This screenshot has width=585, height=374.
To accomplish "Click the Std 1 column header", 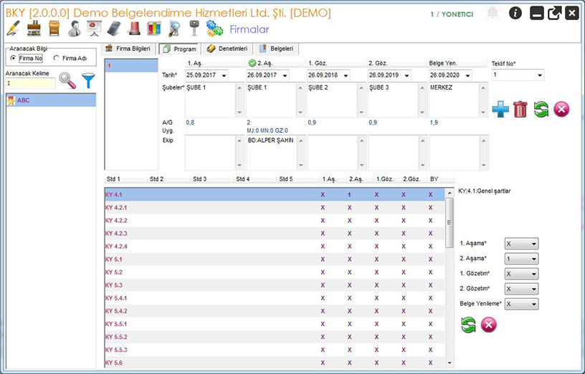I will pyautogui.click(x=125, y=179).
